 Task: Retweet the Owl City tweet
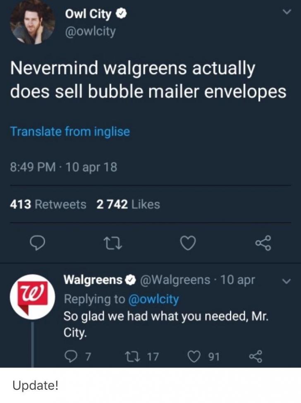[113, 243]
